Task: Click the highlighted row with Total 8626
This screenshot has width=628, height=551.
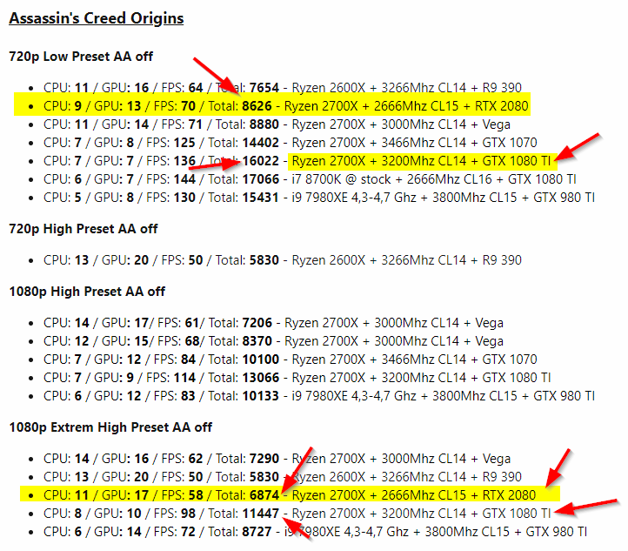Action: (x=272, y=106)
